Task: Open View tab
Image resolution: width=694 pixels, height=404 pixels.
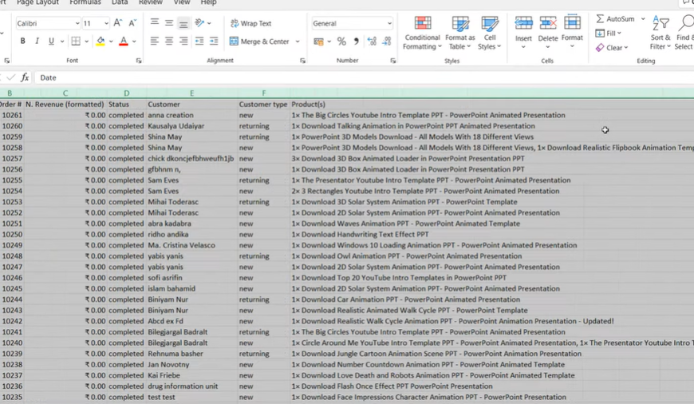Action: pos(181,2)
